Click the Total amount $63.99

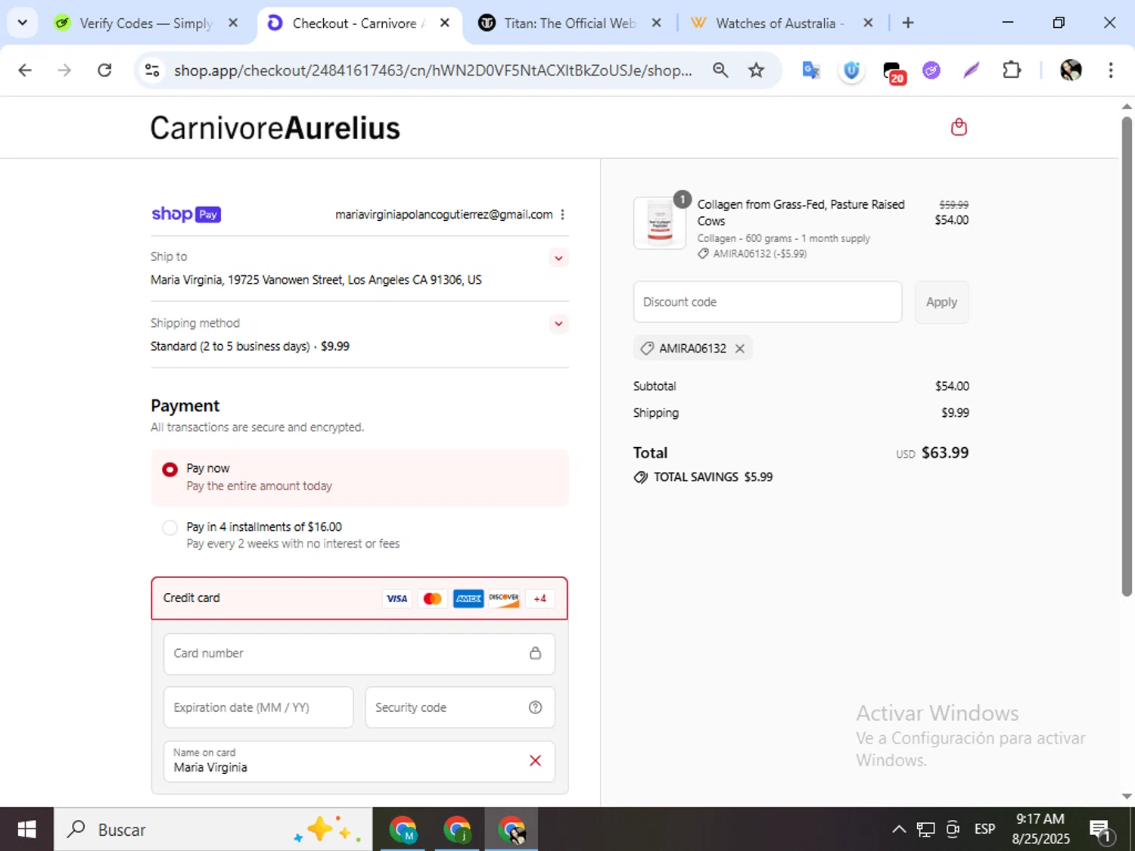click(x=945, y=452)
